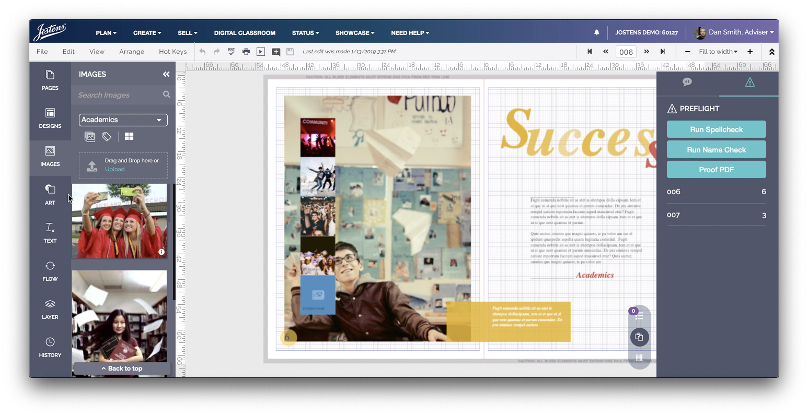Click the Save disk icon
This screenshot has width=808, height=416.
(x=290, y=52)
